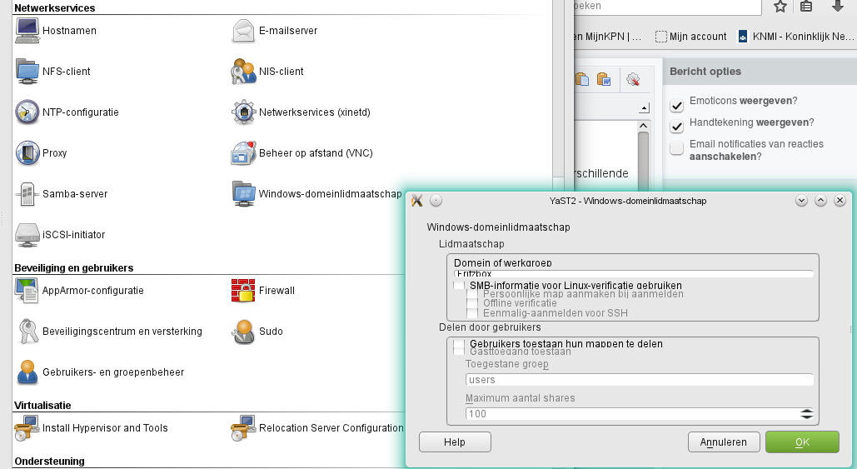The width and height of the screenshot is (857, 469).
Task: Open Beheer op afstand (VNC)
Action: (301, 153)
